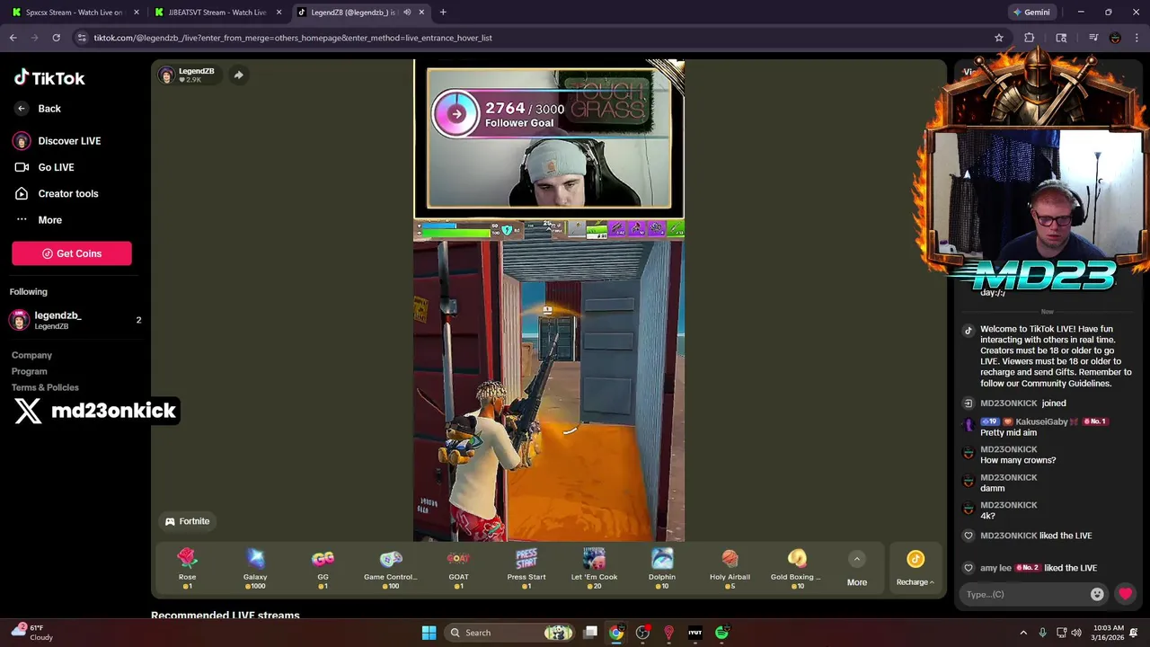Navigate back in browser
1150x647 pixels.
[x=13, y=38]
